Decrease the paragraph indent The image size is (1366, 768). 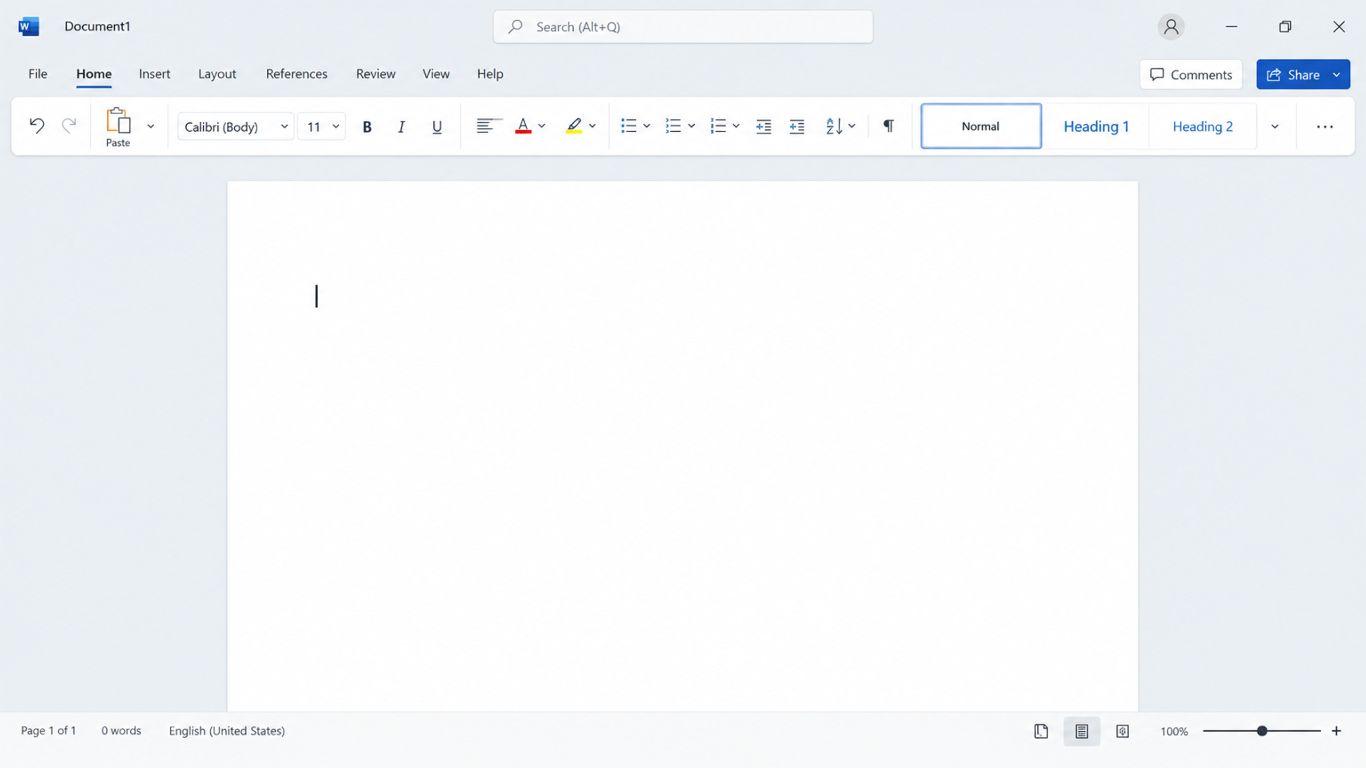point(764,126)
